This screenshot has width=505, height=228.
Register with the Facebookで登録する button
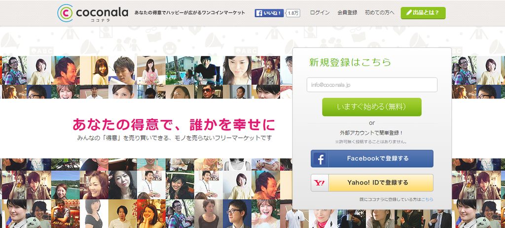(x=372, y=159)
